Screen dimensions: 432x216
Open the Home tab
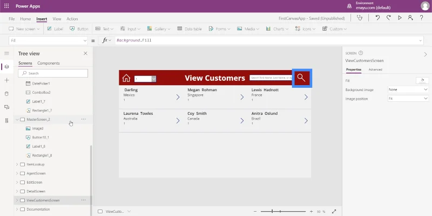(x=25, y=19)
